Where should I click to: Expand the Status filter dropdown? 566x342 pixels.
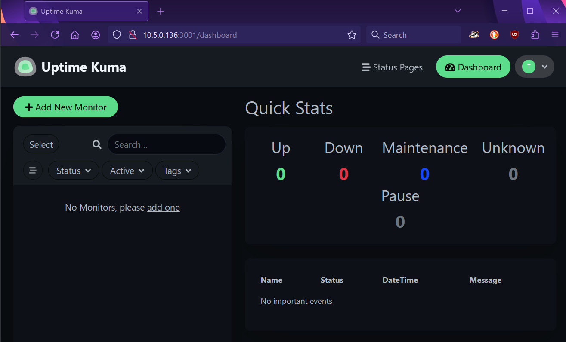74,171
